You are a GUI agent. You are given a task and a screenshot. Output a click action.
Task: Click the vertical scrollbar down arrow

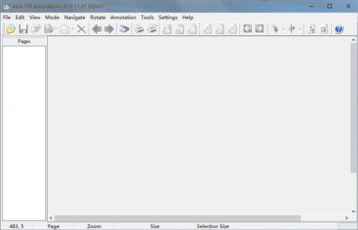click(353, 212)
